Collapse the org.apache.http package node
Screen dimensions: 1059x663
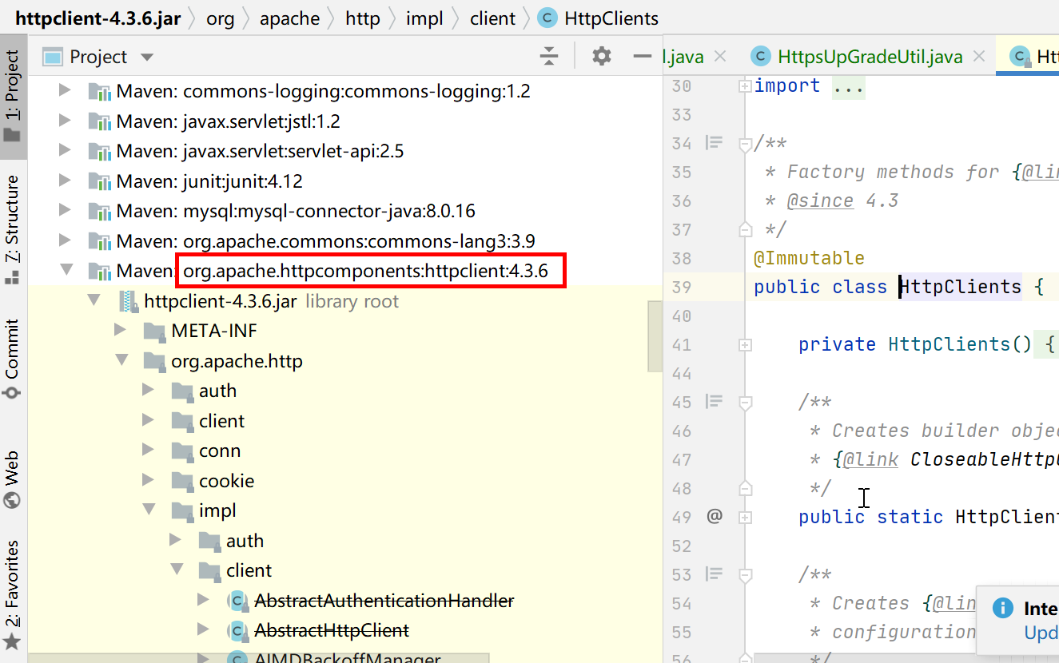(x=121, y=361)
